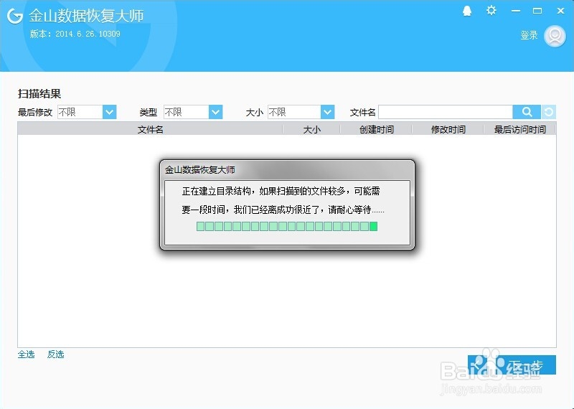574x409 pixels.
Task: Expand the 最后修改 dropdown arrow
Action: click(x=109, y=112)
